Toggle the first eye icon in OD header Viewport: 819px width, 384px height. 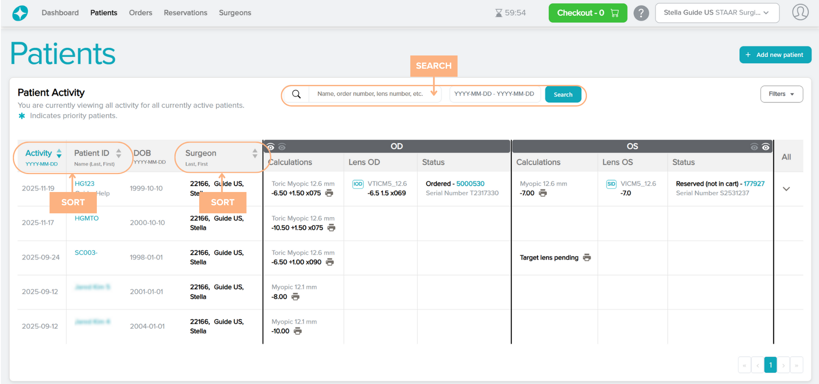click(270, 147)
